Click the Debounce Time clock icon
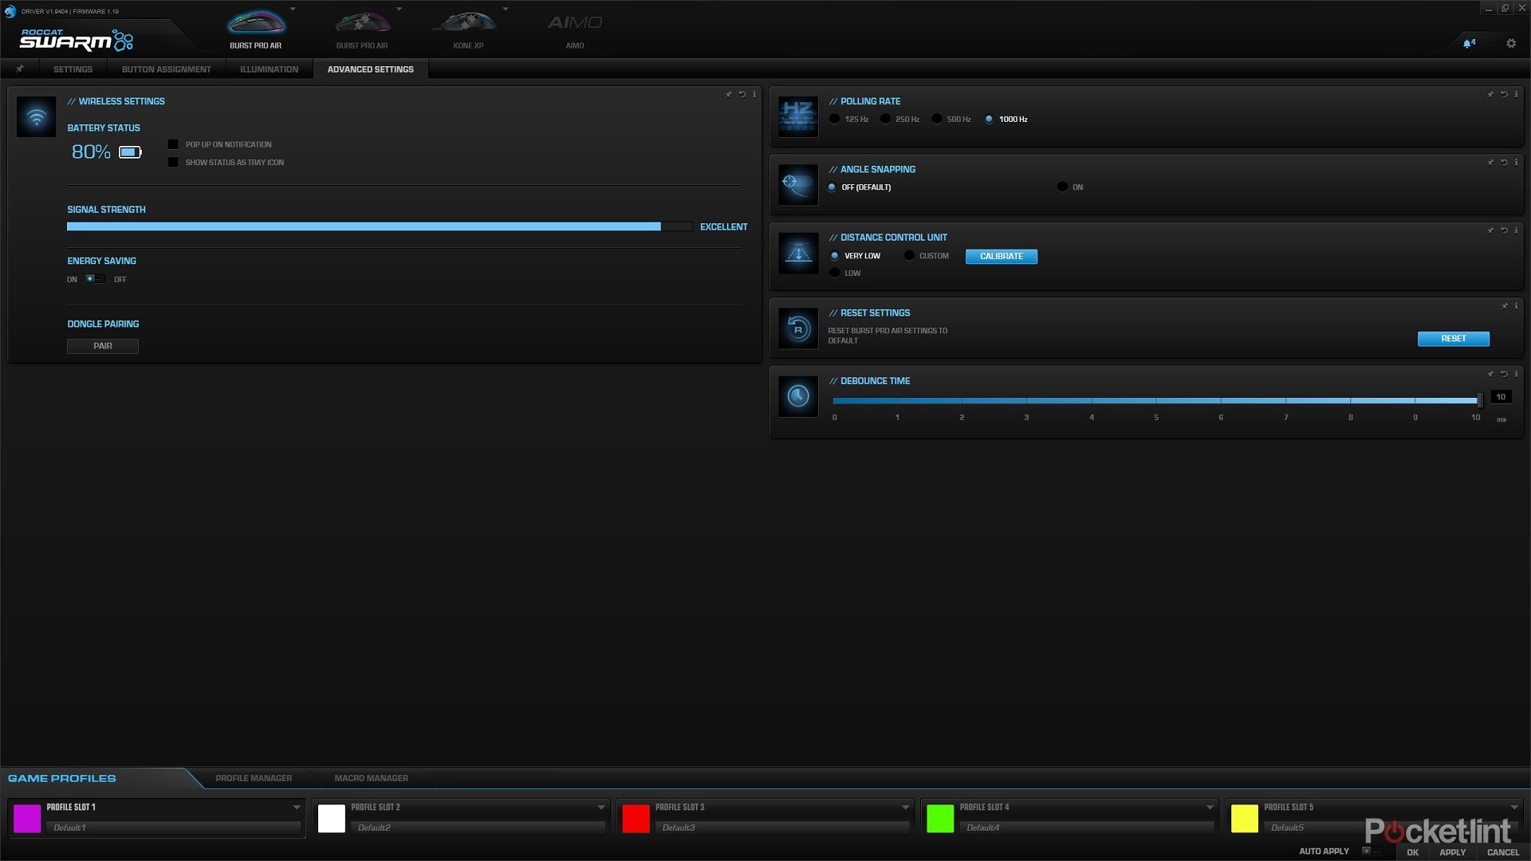This screenshot has width=1531, height=861. tap(798, 396)
